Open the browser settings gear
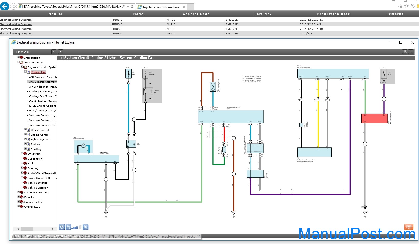 (x=413, y=6)
